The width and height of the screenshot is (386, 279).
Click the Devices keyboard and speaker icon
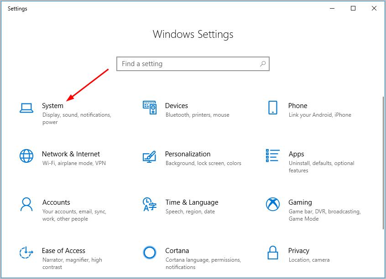tap(150, 108)
